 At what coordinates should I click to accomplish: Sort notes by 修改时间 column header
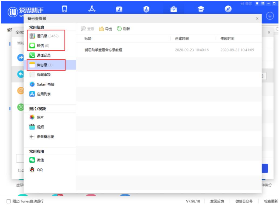[x=227, y=39]
